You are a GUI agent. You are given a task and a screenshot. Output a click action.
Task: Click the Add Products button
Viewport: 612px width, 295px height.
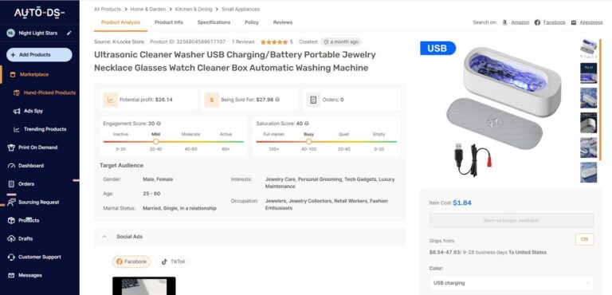(x=39, y=55)
